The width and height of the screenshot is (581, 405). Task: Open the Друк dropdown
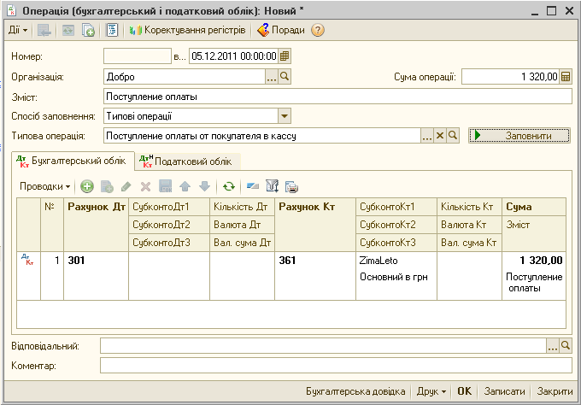pyautogui.click(x=431, y=391)
